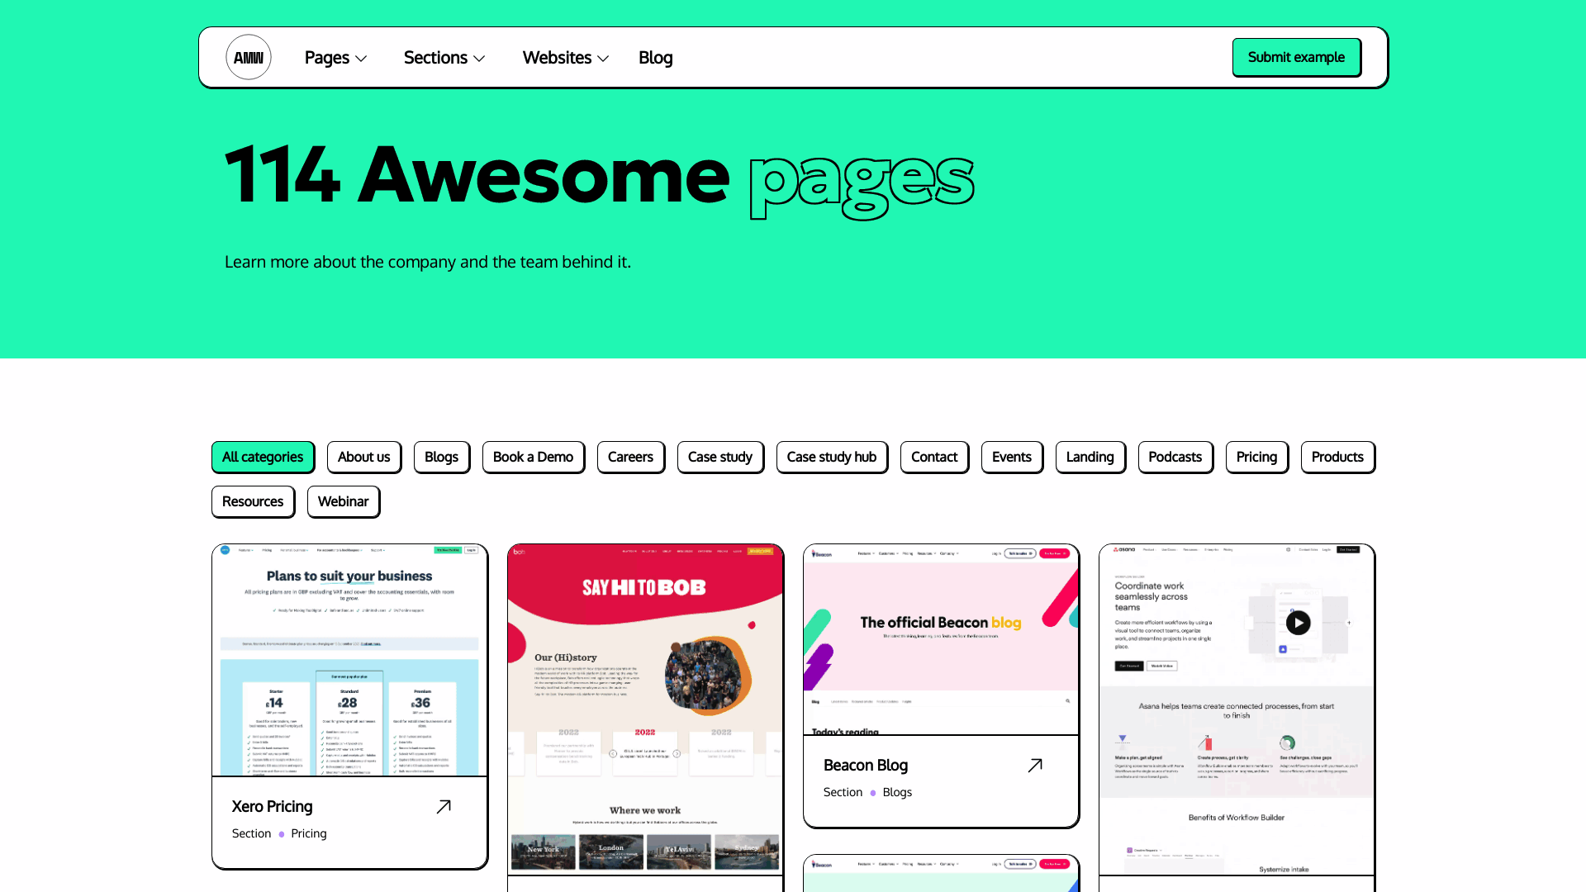Toggle the Resources category filter
The image size is (1586, 892).
pyautogui.click(x=253, y=501)
